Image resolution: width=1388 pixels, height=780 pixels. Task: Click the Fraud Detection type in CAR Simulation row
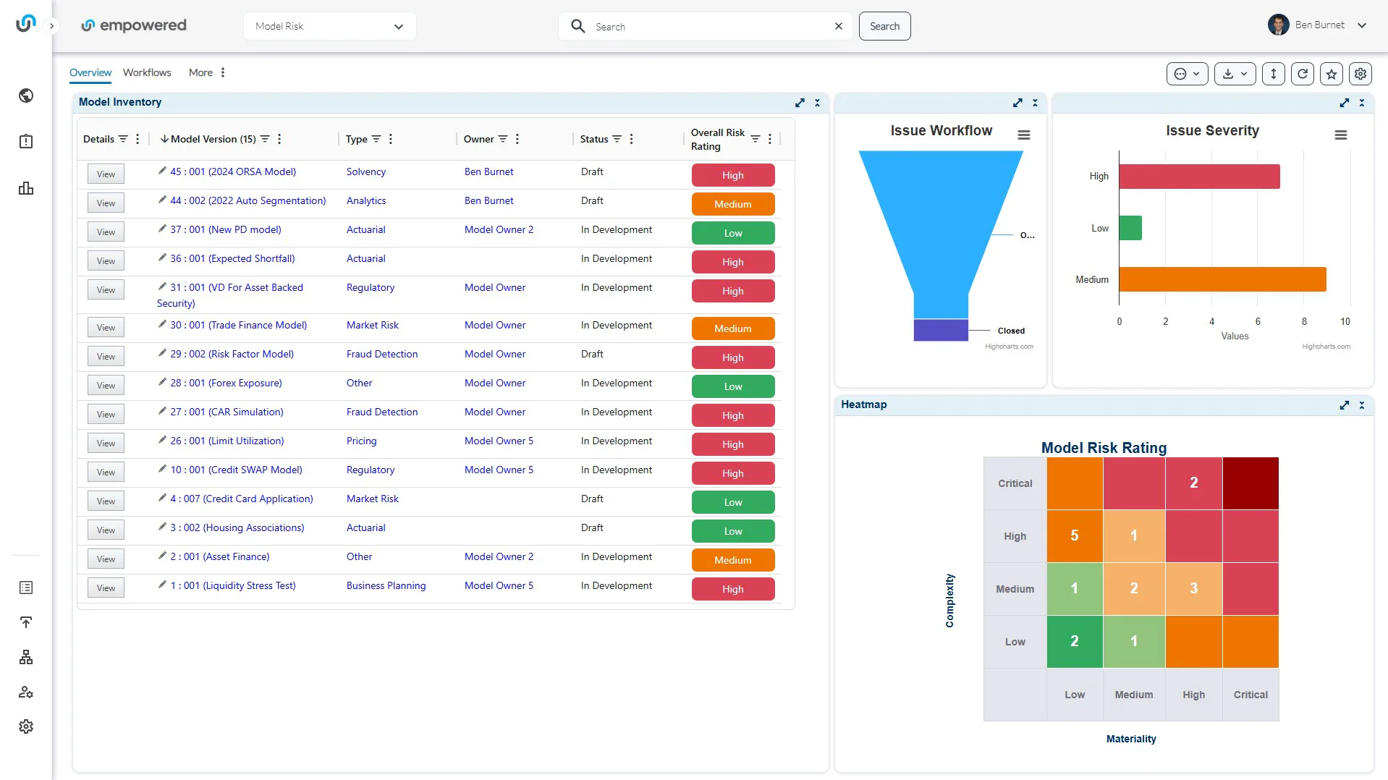click(382, 412)
